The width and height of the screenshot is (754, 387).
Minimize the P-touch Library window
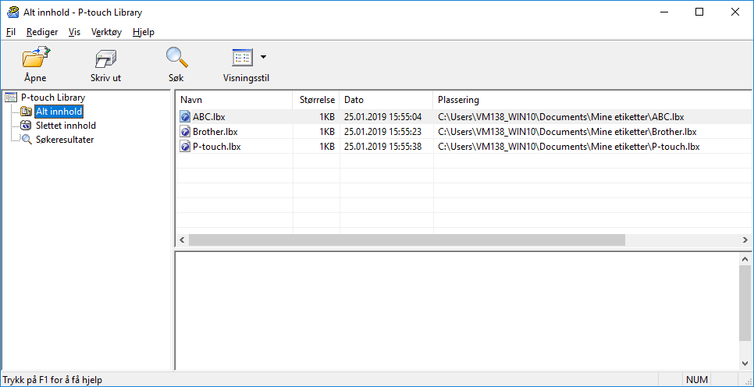click(x=664, y=12)
